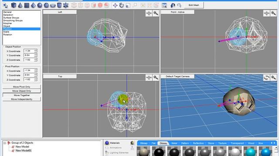This screenshot has width=279, height=156.
Task: Add a plane primitive from the toolbar
Action: tap(27, 5)
